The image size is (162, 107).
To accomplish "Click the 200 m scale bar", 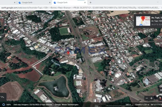I will tap(120, 105).
